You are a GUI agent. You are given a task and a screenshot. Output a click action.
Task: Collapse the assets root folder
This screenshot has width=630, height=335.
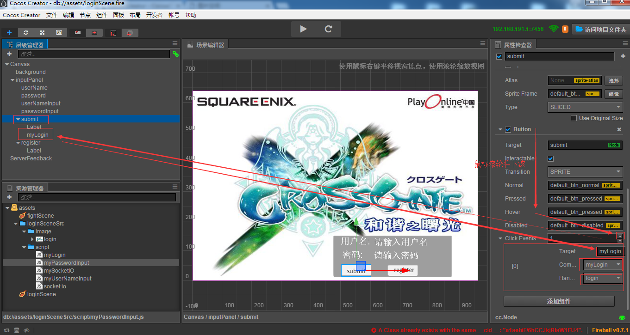7,208
